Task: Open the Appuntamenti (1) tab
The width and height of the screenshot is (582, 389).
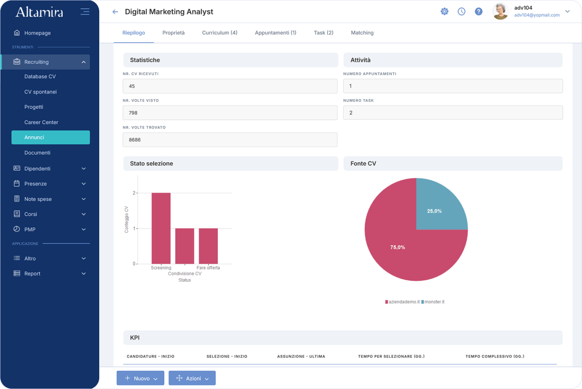Action: (x=275, y=33)
